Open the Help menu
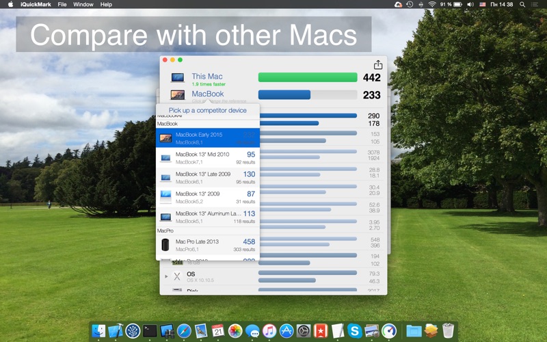The image size is (547, 342). point(106,5)
